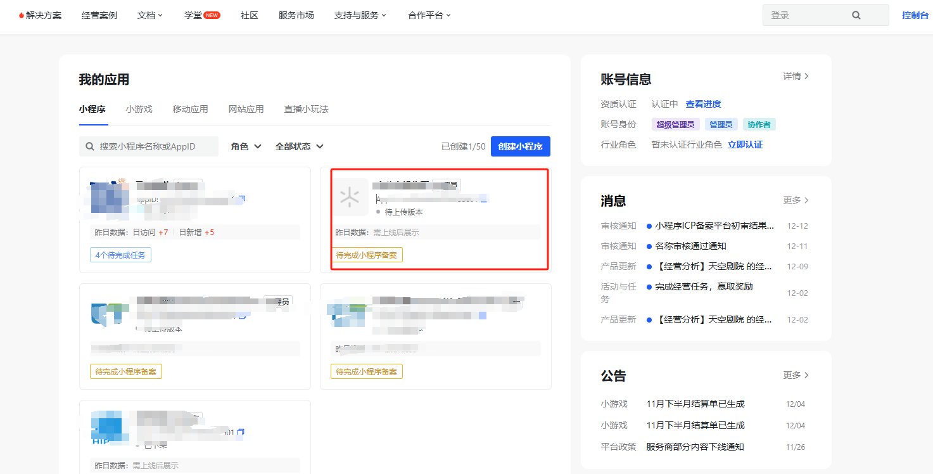Click 更多 in the 消息 panel
Screen dimensions: 933x474
(x=796, y=200)
